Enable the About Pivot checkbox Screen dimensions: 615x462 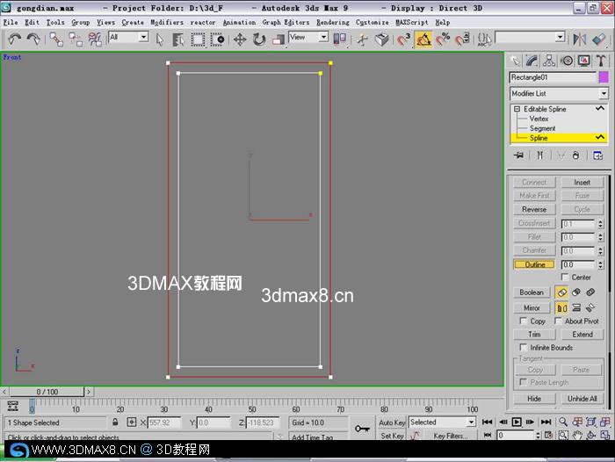coord(558,321)
